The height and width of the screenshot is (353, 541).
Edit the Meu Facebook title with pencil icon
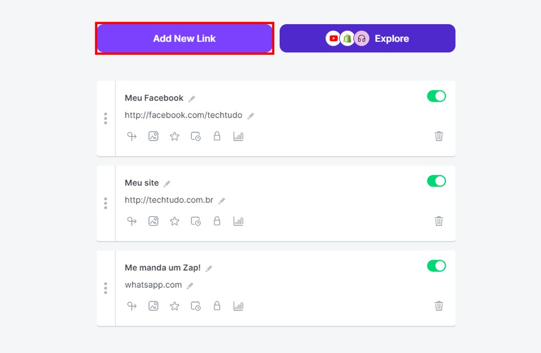tap(192, 98)
